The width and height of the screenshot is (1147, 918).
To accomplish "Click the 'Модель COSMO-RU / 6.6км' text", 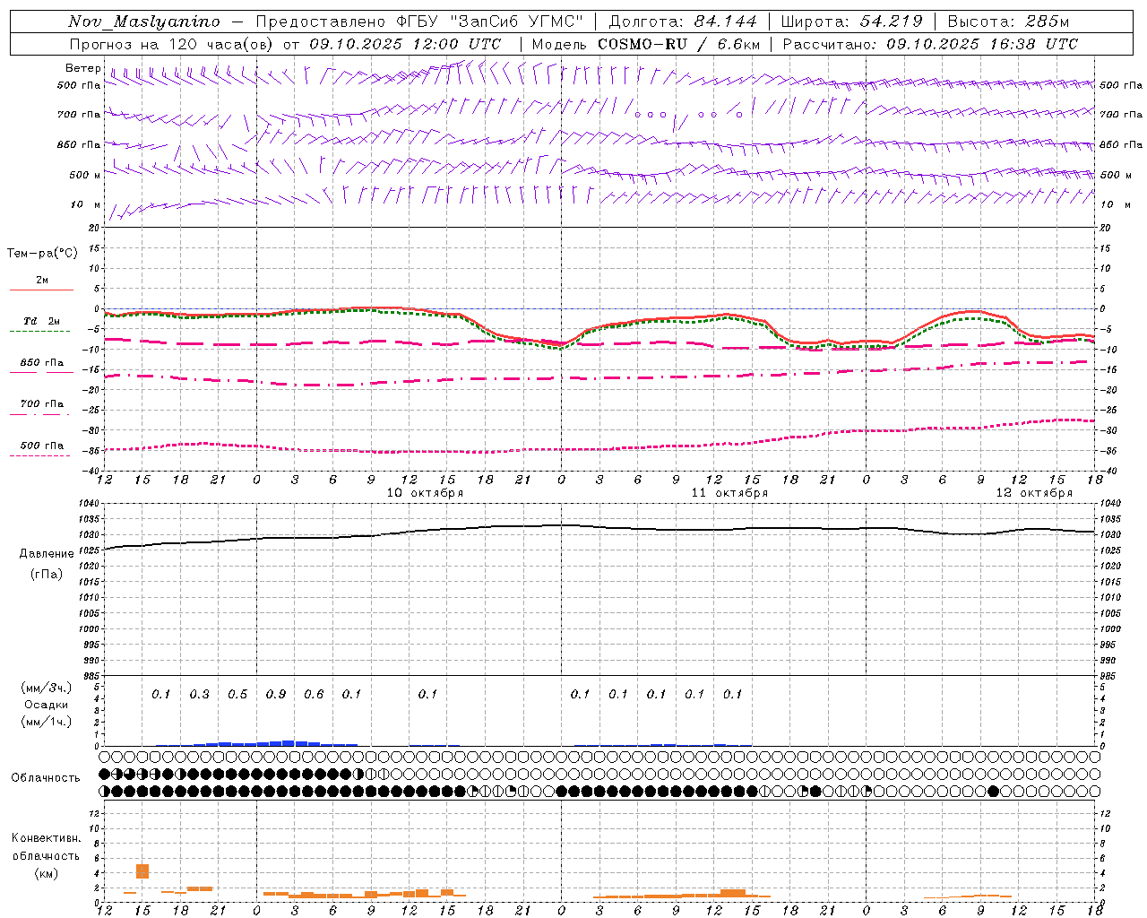I will point(646,44).
